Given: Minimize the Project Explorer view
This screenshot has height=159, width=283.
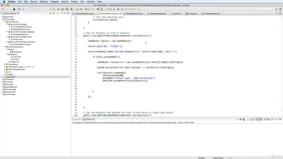Looking at the screenshot, I should tap(65, 13).
